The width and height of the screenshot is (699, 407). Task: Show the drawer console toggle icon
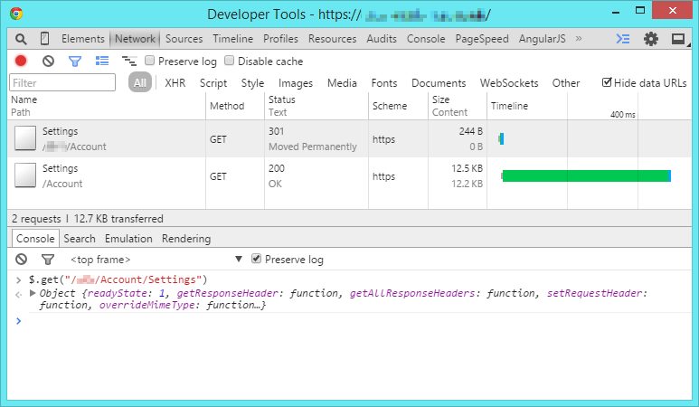pyautogui.click(x=623, y=39)
